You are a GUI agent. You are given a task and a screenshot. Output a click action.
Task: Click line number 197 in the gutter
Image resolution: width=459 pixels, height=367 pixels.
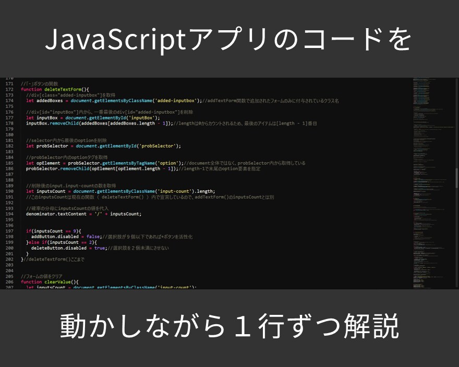[x=9, y=231]
